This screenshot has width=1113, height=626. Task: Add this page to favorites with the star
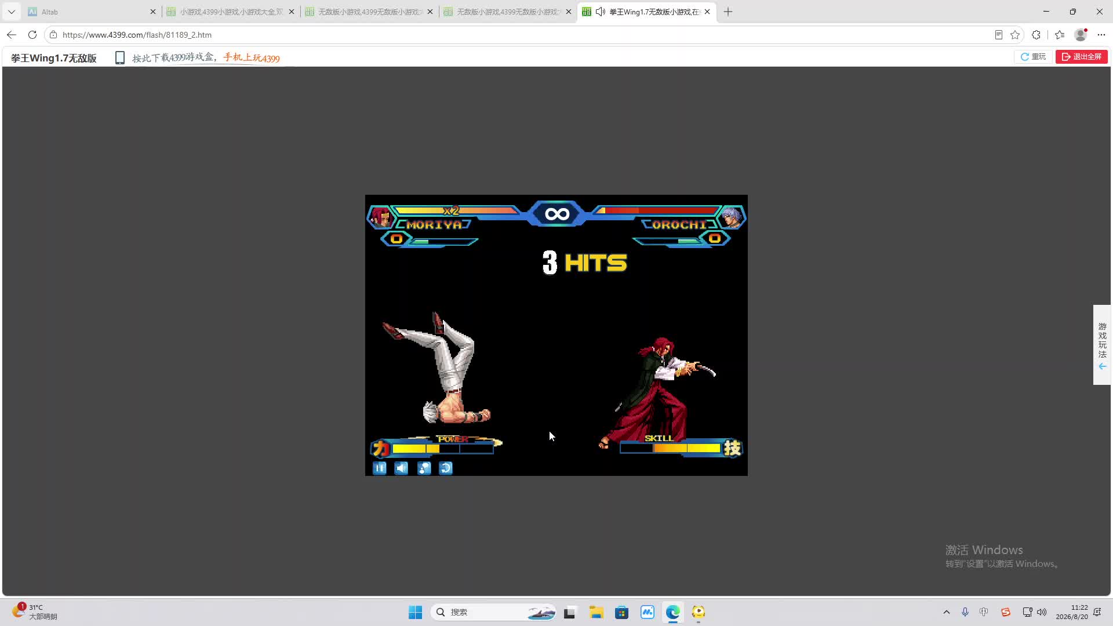(1015, 35)
